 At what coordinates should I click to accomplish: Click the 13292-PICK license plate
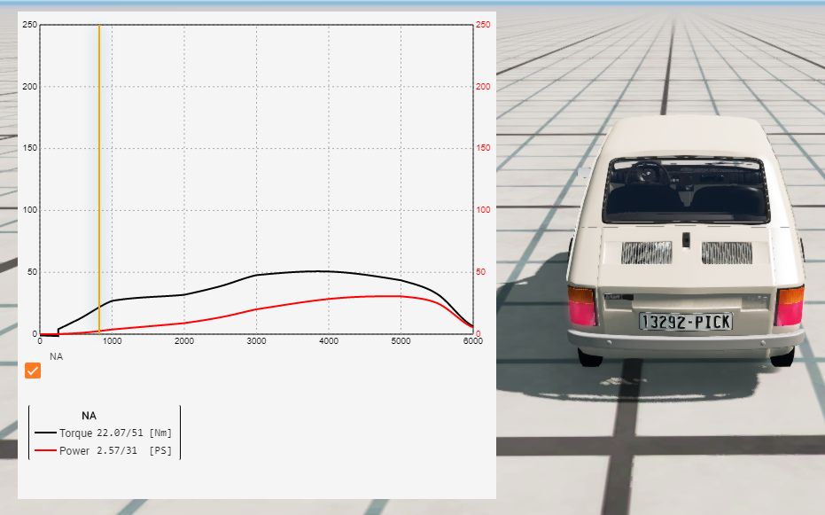pos(686,322)
